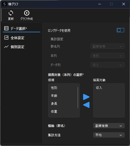130x146 pixels.
Task: Switch to the 個別設定 tab
Action: pyautogui.click(x=21, y=47)
